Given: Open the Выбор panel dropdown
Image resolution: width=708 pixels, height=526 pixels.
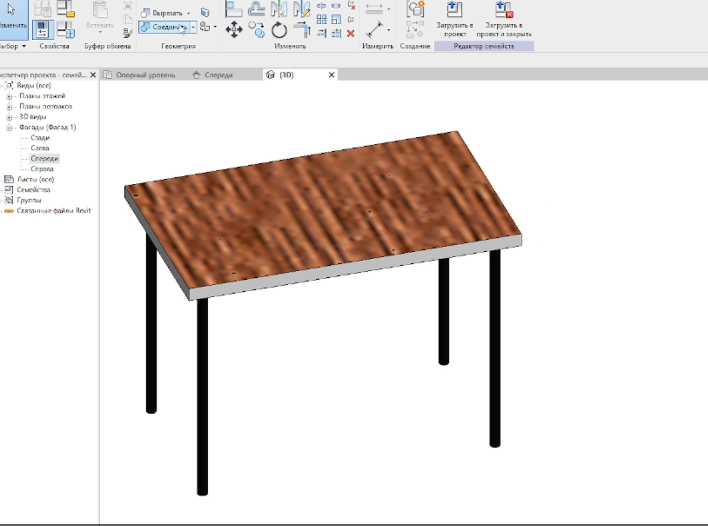Looking at the screenshot, I should tap(24, 46).
